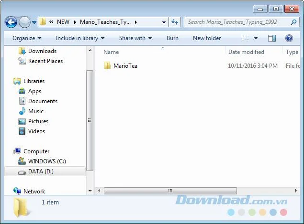
Task: Open the Documents library
Action: pyautogui.click(x=43, y=101)
